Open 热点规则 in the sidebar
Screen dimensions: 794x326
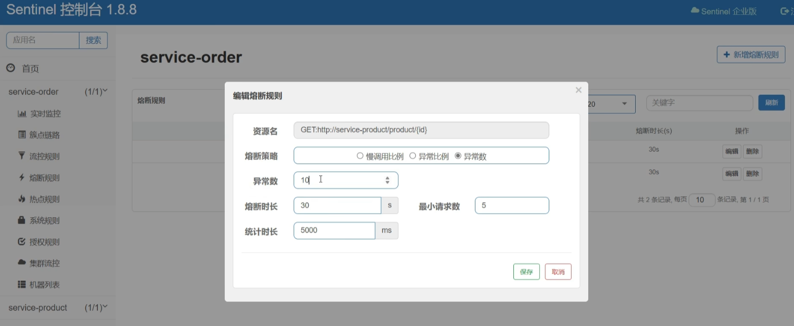(44, 199)
